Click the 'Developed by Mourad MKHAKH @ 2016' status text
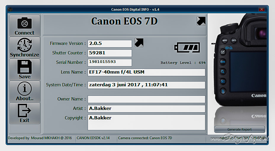Screen dimensions: 275x151 tap(40, 138)
